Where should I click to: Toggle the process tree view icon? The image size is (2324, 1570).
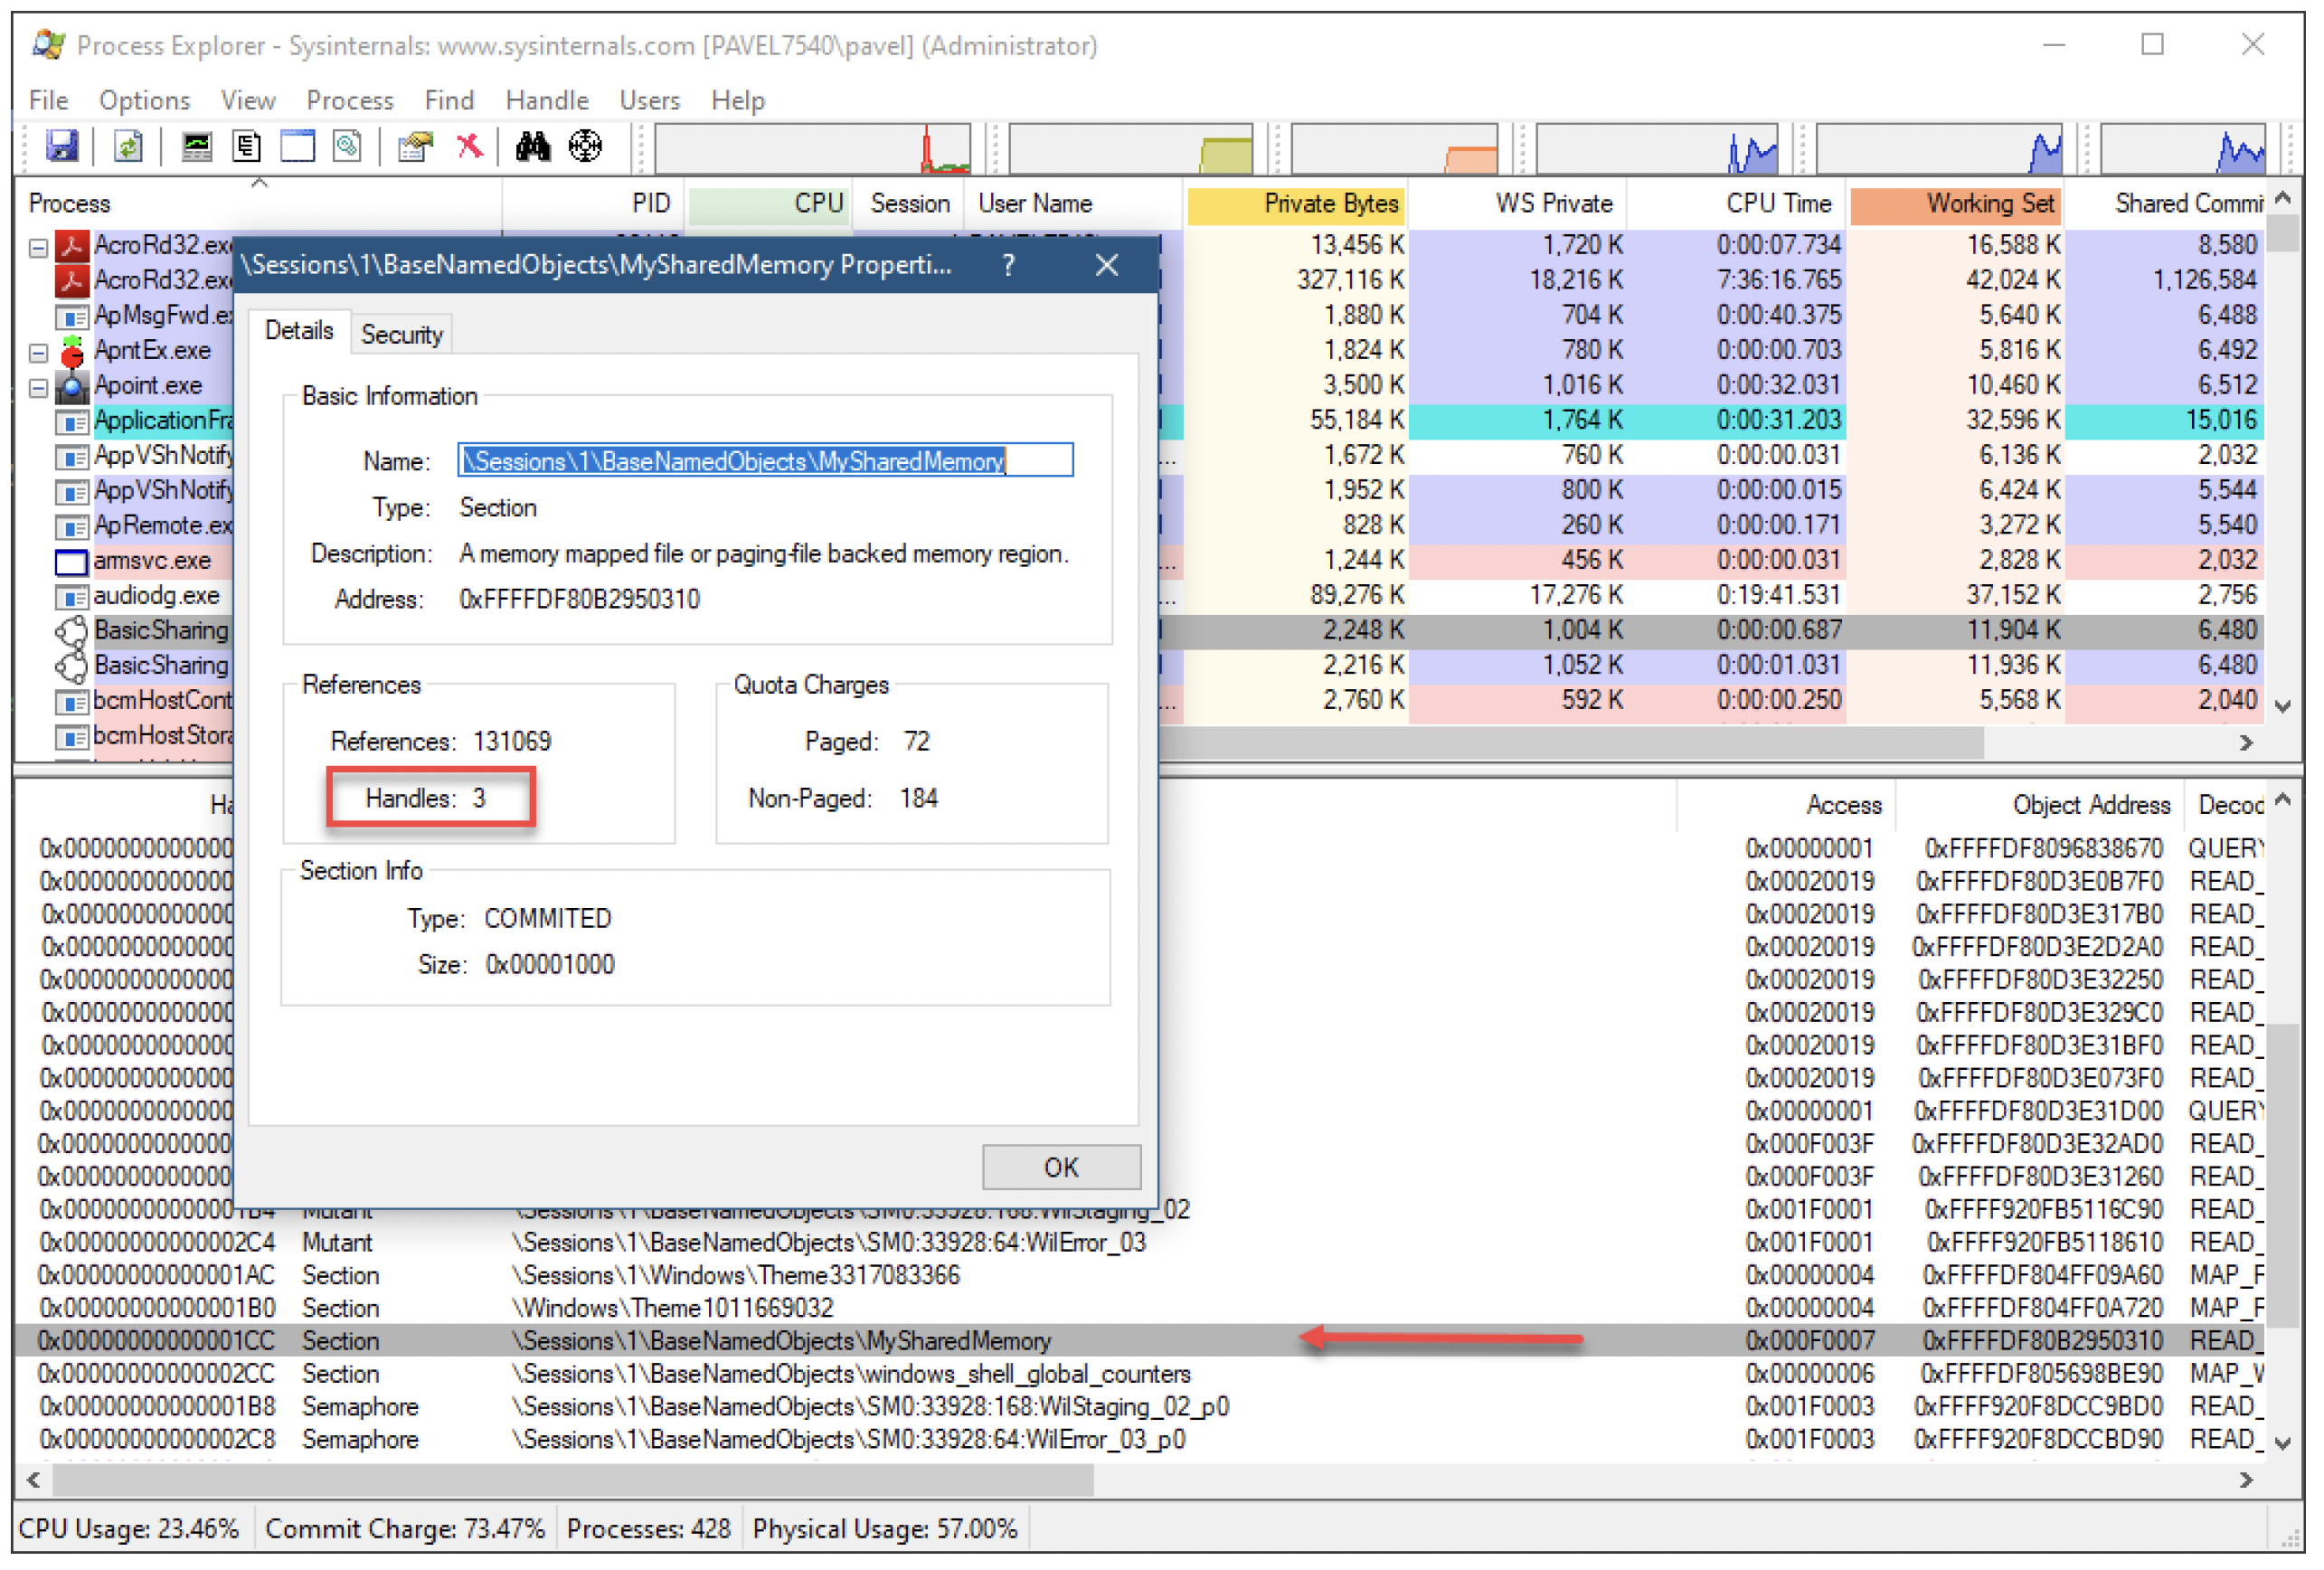pyautogui.click(x=246, y=147)
